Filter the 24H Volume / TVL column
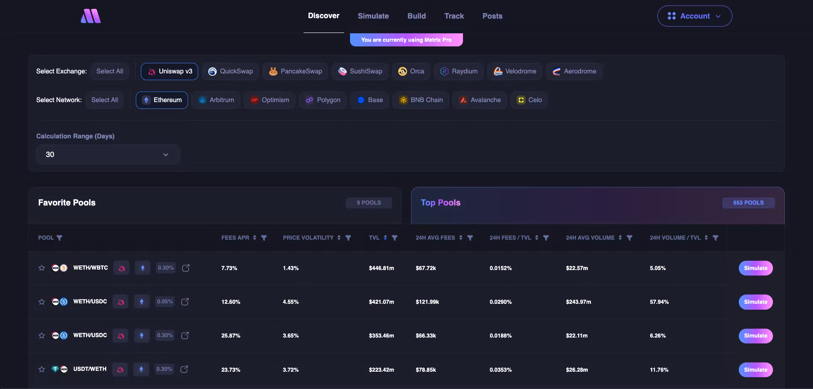Image resolution: width=813 pixels, height=389 pixels. 716,238
